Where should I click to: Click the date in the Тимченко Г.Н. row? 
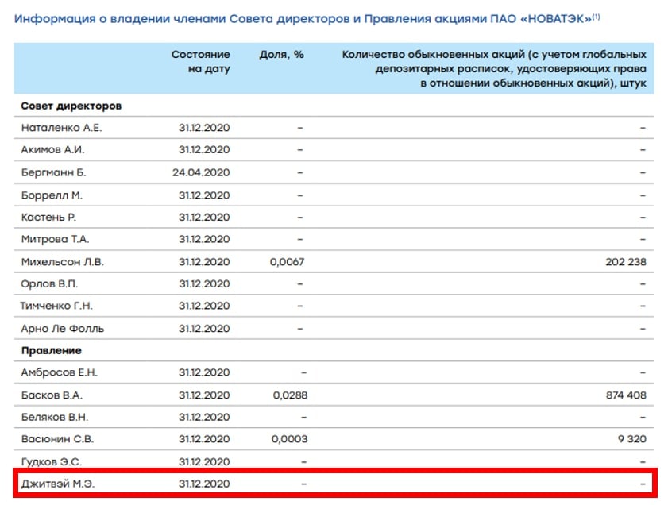(204, 306)
